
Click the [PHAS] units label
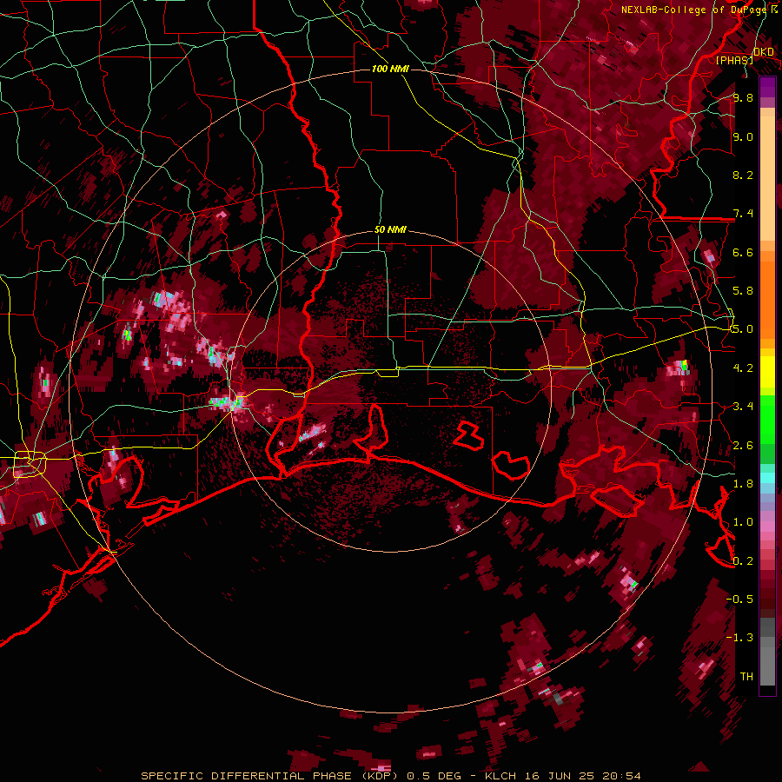[734, 60]
